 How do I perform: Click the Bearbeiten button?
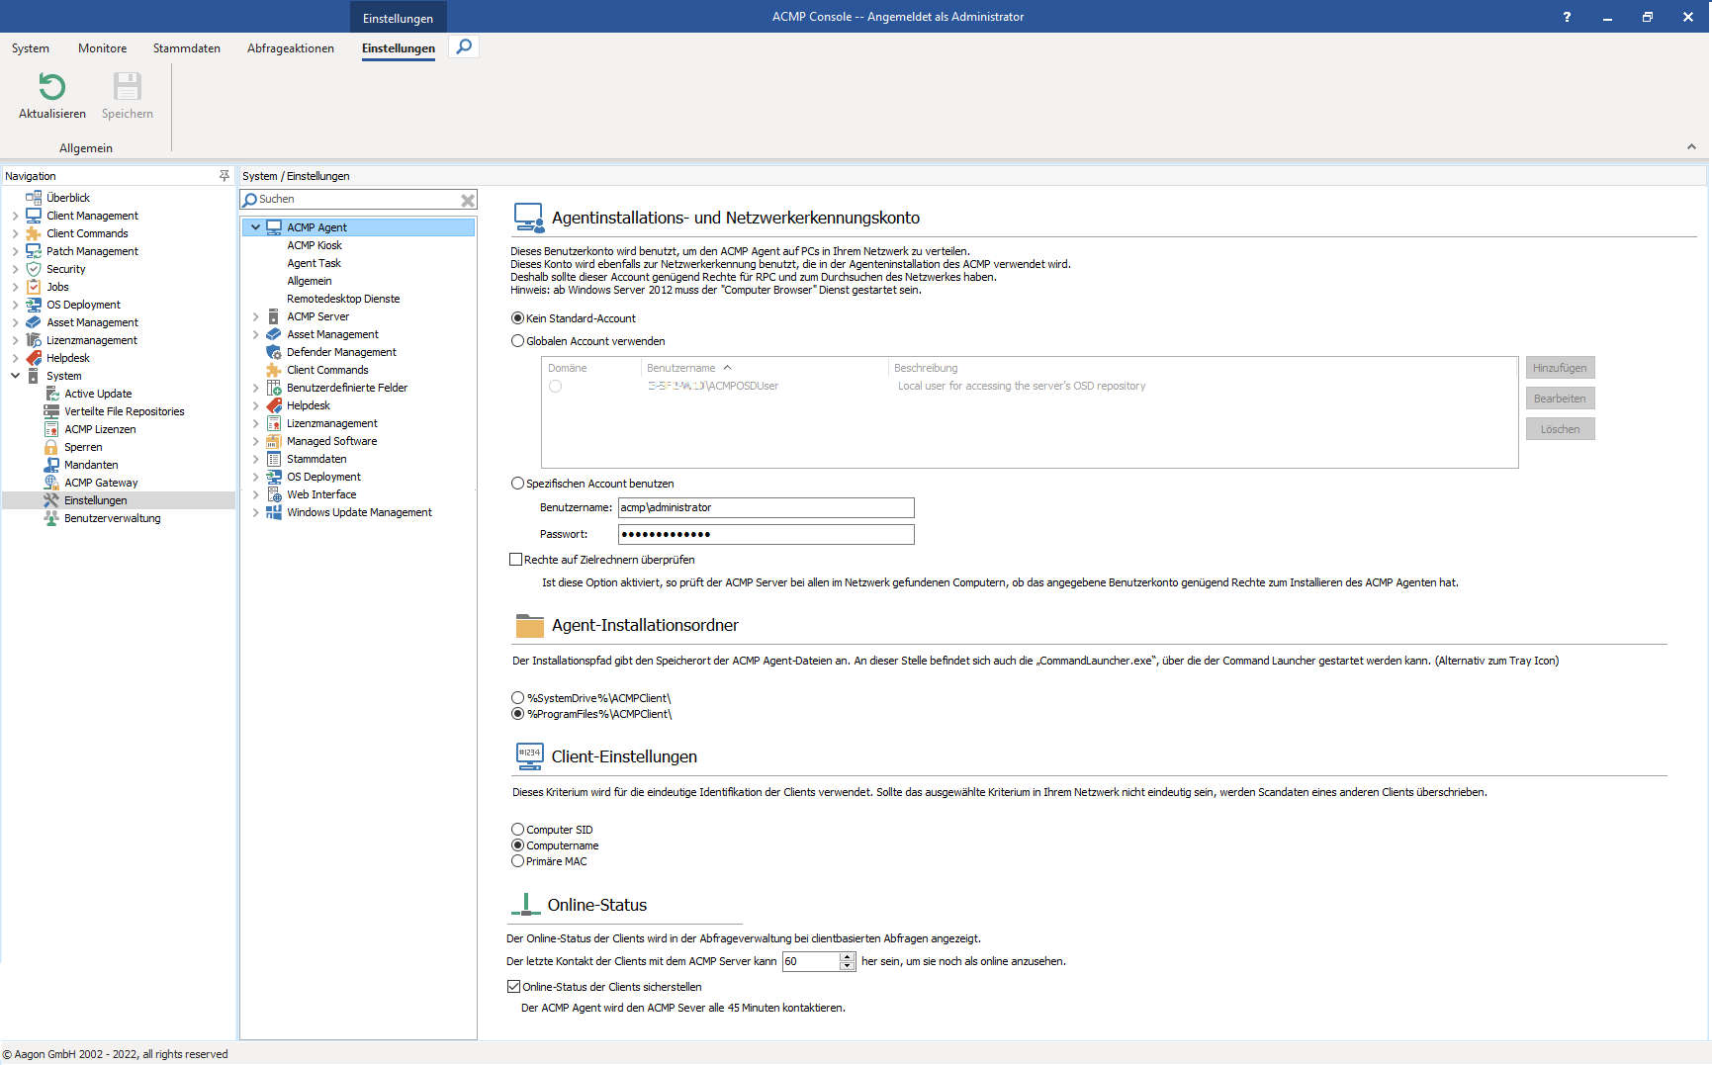(1560, 399)
